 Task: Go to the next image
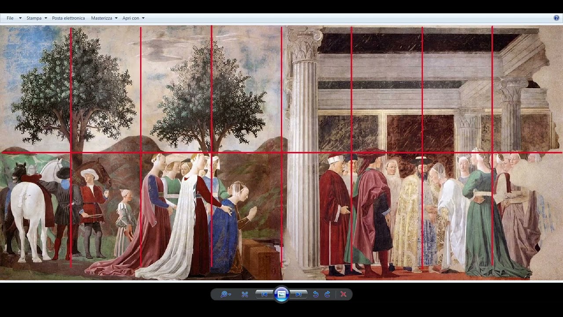pos(299,294)
